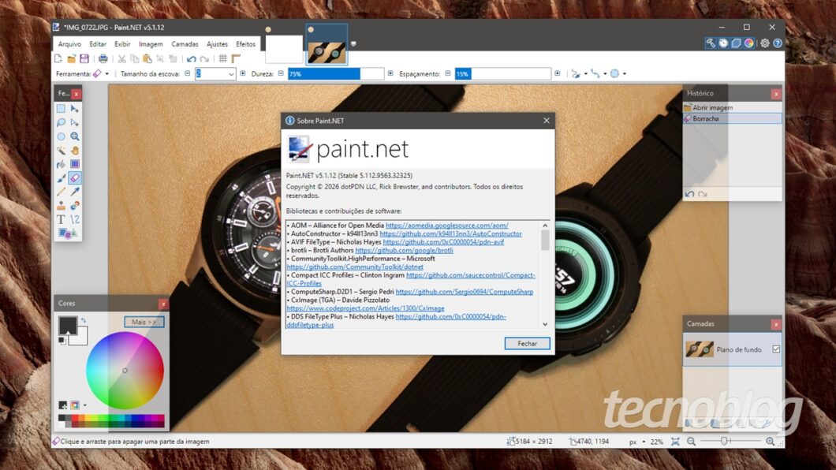The height and width of the screenshot is (470, 836).
Task: Select the Text tool
Action: tap(62, 219)
